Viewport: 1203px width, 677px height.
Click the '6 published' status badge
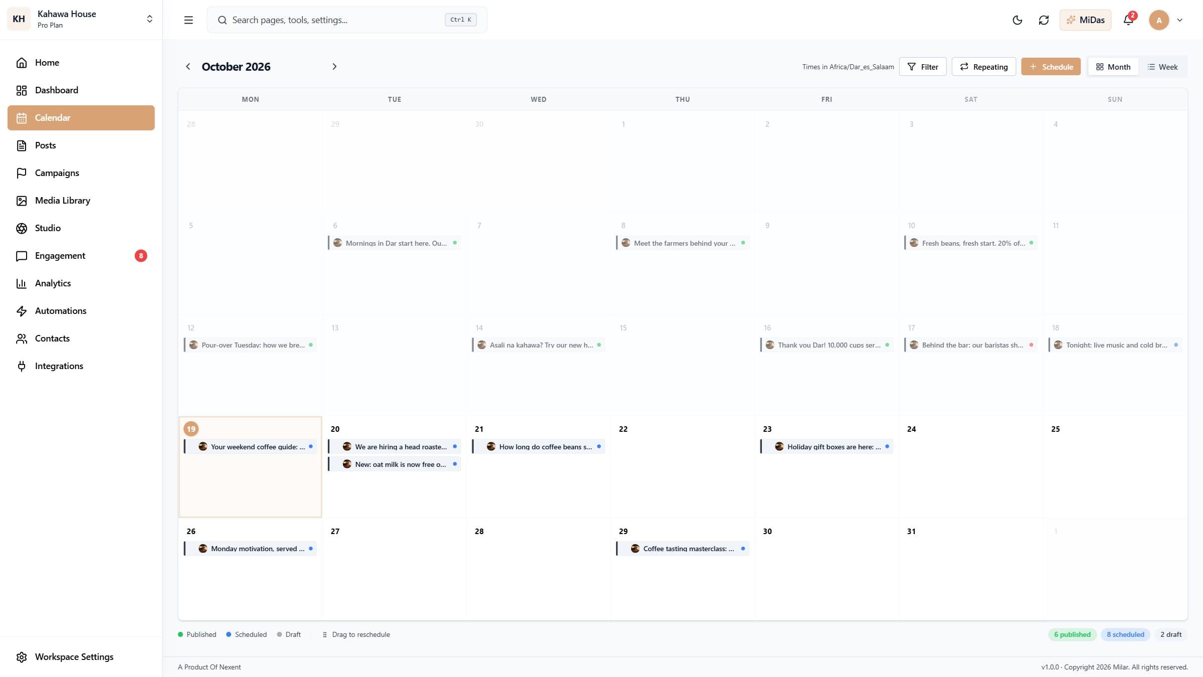[1072, 634]
